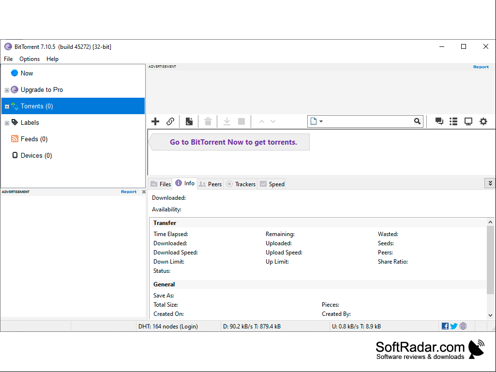496x372 pixels.
Task: Click the Labels tag icon
Action: pyautogui.click(x=15, y=122)
